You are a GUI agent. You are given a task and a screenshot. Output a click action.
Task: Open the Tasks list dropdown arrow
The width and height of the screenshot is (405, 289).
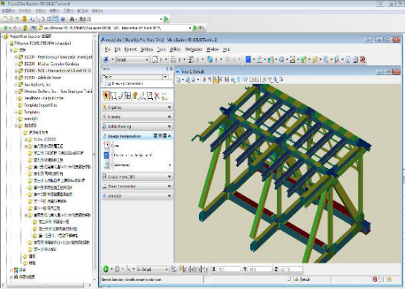coord(165,77)
